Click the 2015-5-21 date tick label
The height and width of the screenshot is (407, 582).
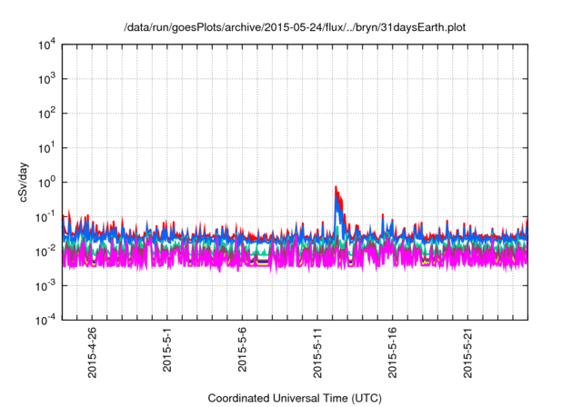coord(470,353)
